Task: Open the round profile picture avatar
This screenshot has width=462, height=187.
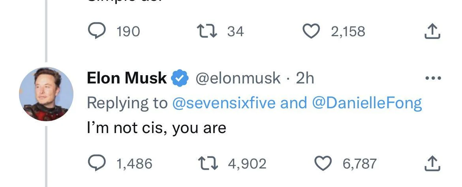Action: (46, 94)
